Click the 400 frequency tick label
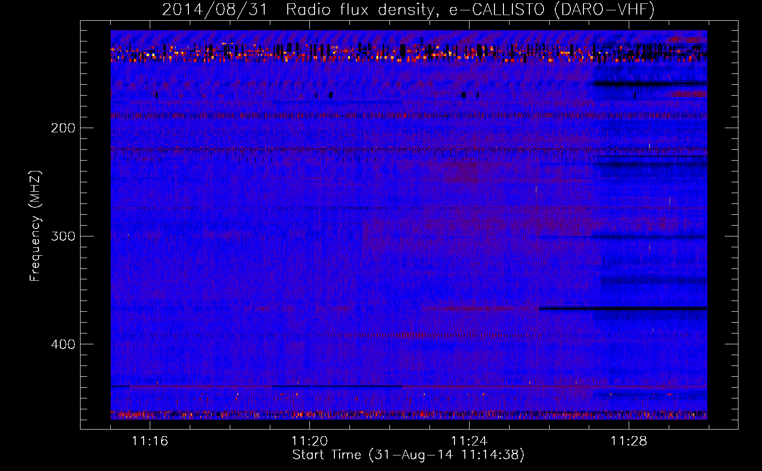 pos(63,344)
